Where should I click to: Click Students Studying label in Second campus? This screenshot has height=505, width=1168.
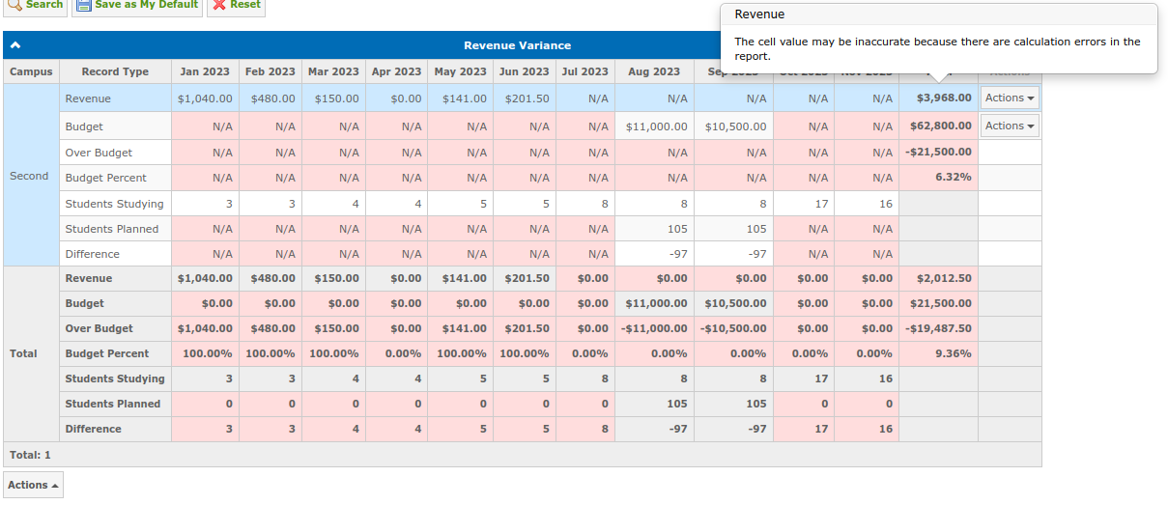[x=114, y=204]
